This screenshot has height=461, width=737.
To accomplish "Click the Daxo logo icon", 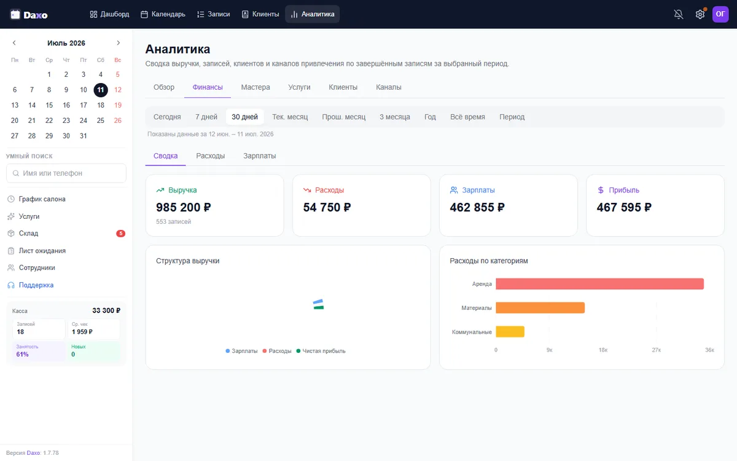I will click(15, 14).
